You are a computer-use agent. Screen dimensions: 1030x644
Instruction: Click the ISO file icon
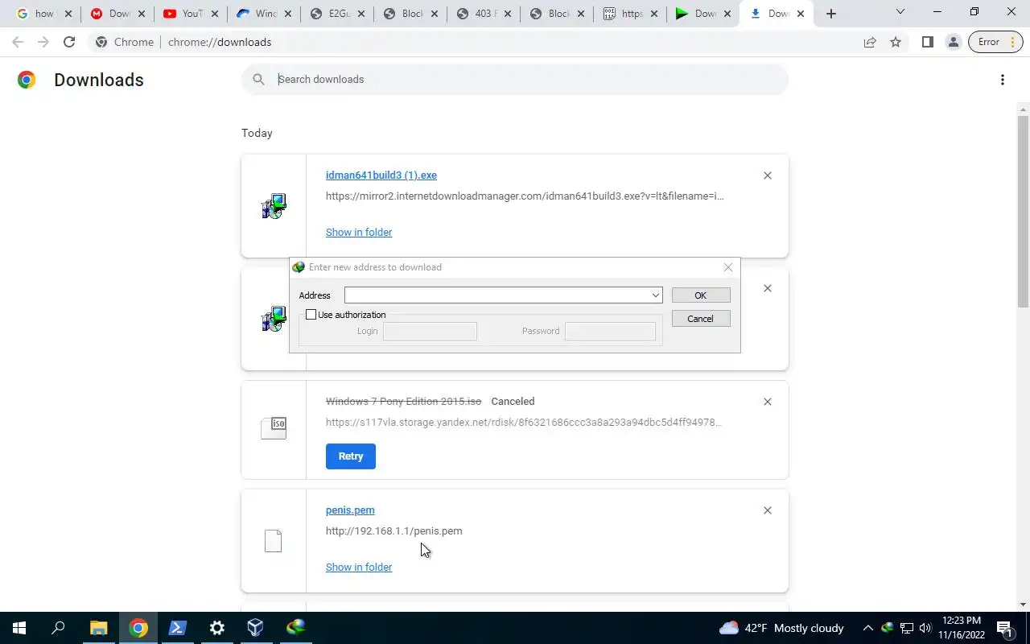pos(274,428)
